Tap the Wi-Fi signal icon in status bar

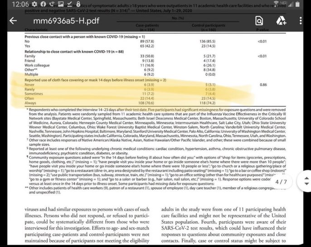pyautogui.click(x=276, y=3)
